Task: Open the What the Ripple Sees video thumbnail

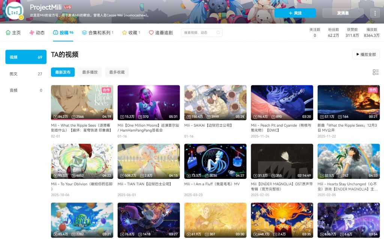Action: coord(82,103)
